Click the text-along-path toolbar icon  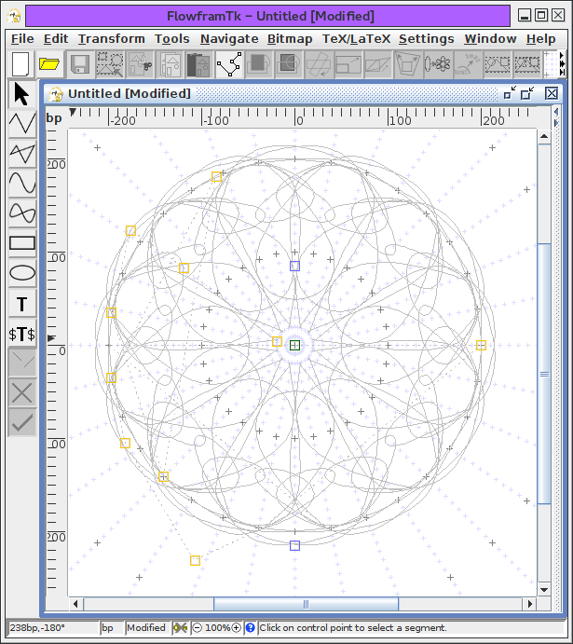[x=467, y=64]
